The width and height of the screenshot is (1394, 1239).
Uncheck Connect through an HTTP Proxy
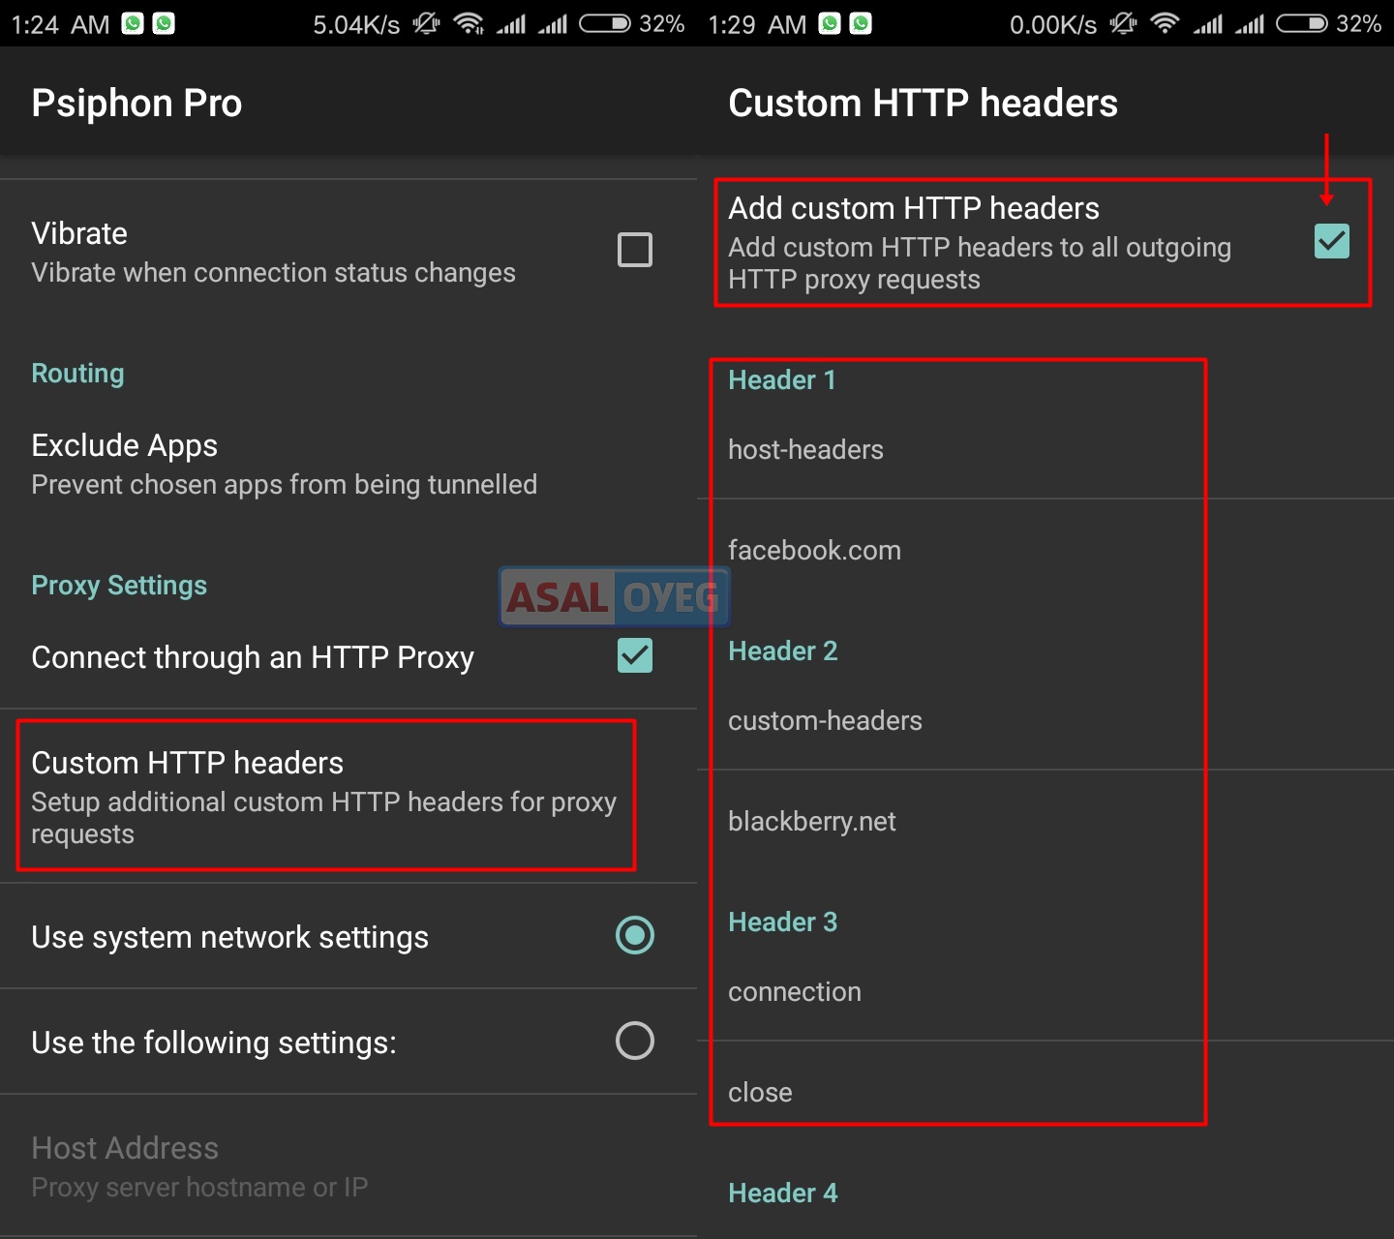coord(634,656)
